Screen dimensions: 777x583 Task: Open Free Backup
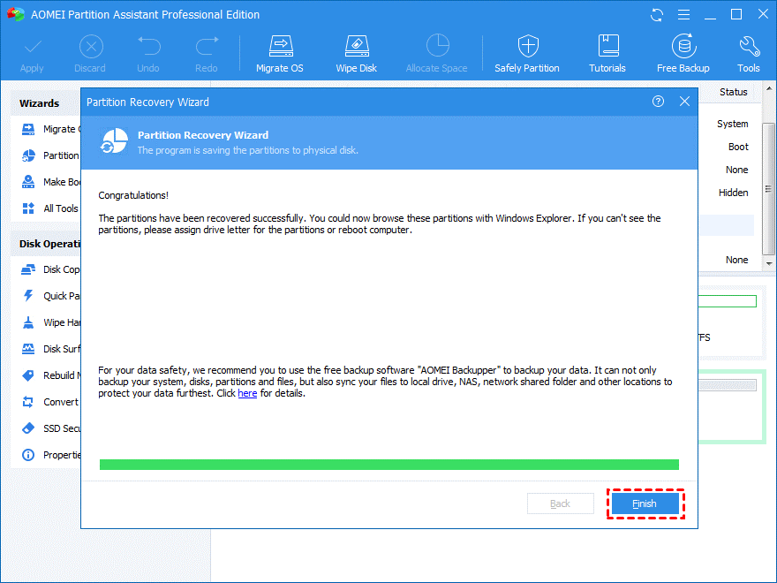[683, 51]
